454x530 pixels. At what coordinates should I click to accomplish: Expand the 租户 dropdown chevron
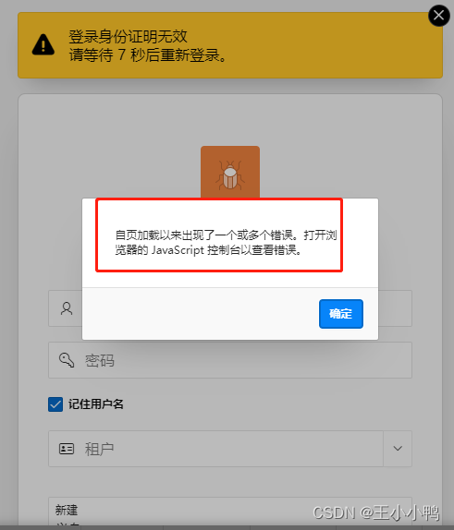coord(398,449)
